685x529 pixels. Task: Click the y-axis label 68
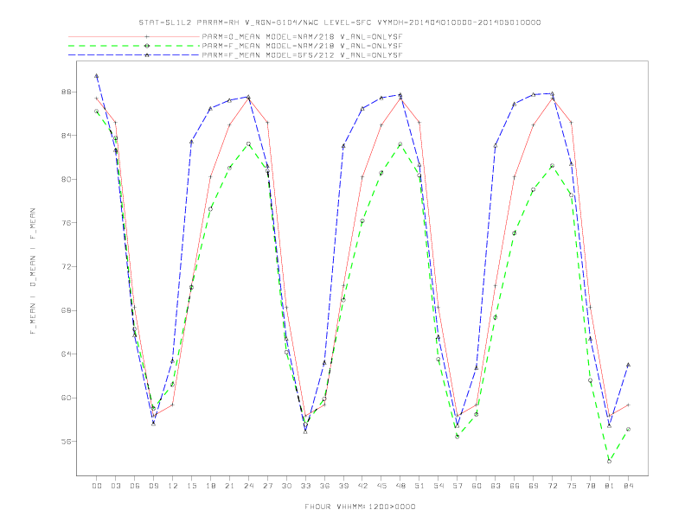tap(67, 310)
